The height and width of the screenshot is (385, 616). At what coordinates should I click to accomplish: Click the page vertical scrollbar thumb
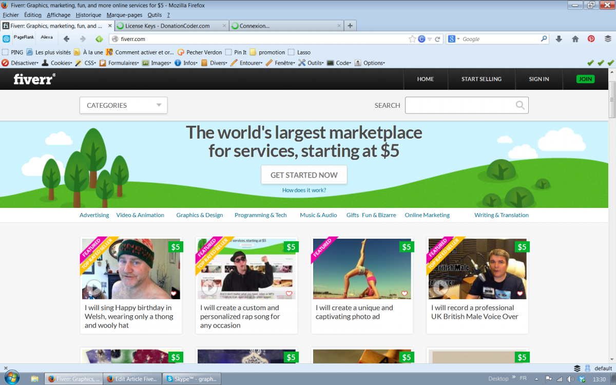(x=612, y=100)
